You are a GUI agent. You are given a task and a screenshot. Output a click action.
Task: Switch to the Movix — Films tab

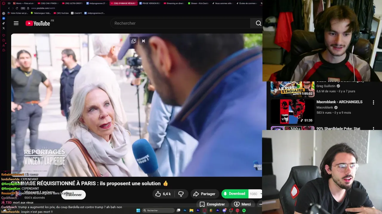click(23, 3)
